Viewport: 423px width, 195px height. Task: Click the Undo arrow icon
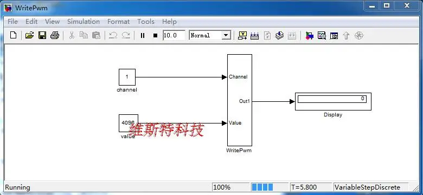point(113,35)
